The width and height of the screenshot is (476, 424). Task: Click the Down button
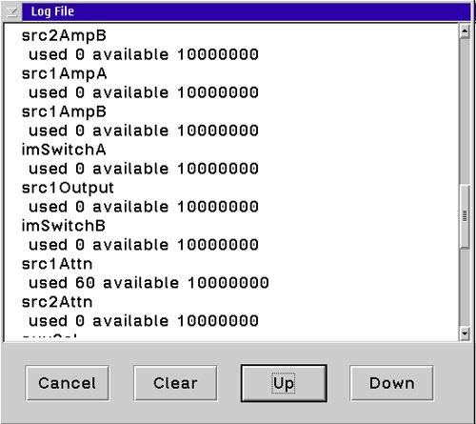click(x=392, y=383)
